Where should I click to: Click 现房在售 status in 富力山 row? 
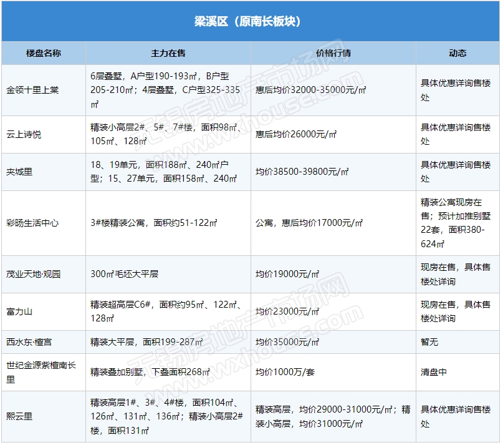tap(456, 311)
